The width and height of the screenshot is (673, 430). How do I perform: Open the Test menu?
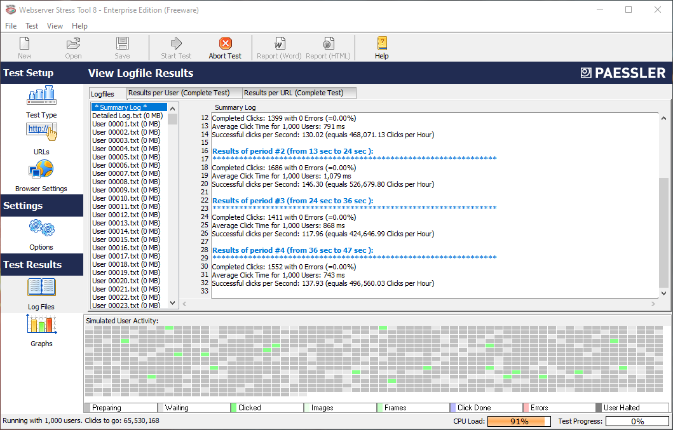pos(31,26)
